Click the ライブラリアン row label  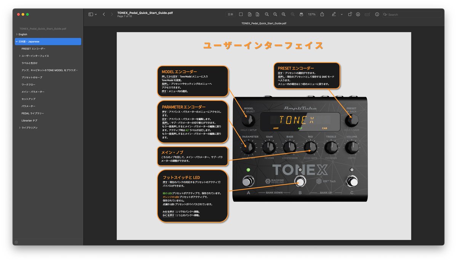click(x=29, y=128)
